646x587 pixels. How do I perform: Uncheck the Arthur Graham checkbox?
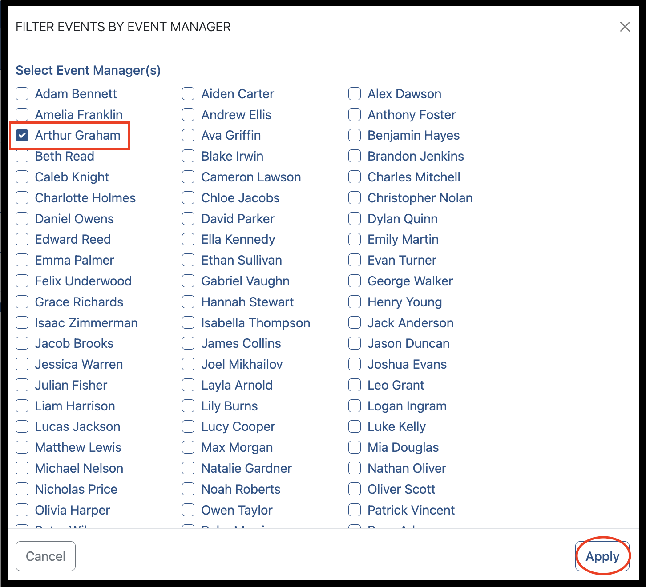(22, 135)
